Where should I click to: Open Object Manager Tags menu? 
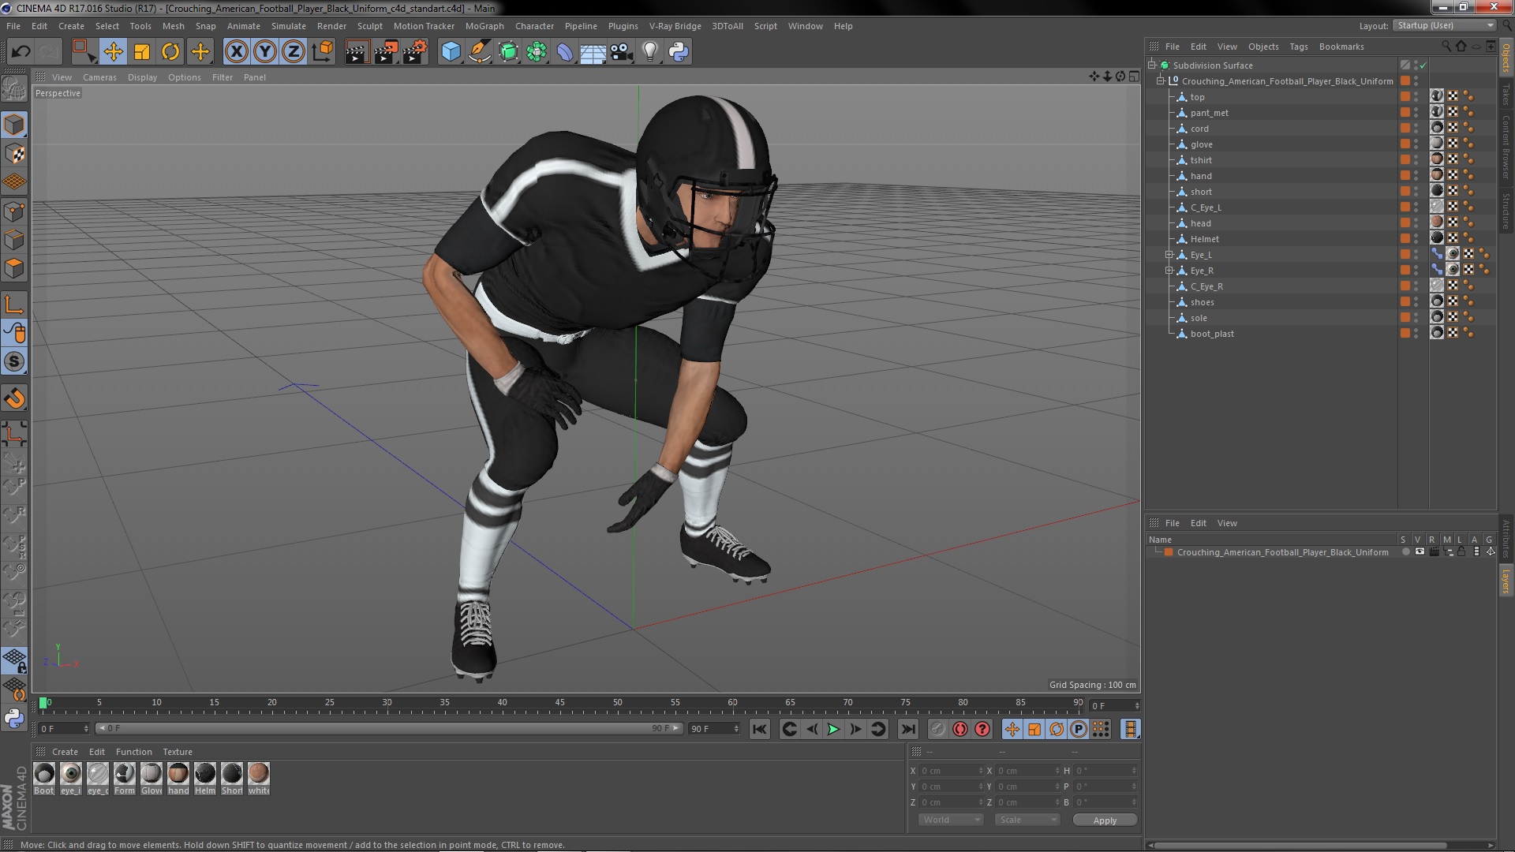click(x=1298, y=47)
